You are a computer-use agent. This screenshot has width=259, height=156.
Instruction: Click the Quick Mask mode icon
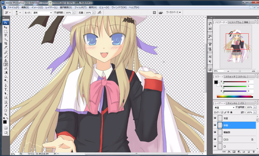[5, 128]
